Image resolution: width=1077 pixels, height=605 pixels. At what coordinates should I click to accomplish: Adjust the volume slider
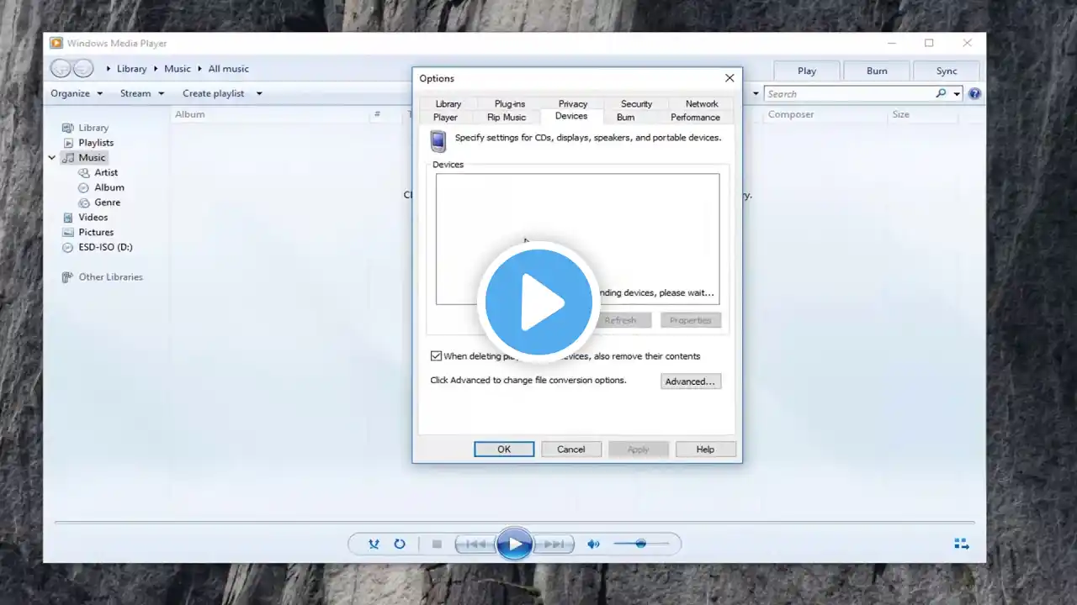(641, 544)
